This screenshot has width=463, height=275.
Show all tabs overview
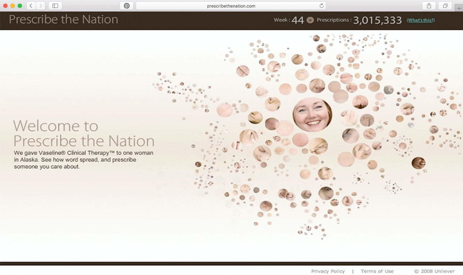pyautogui.click(x=445, y=6)
